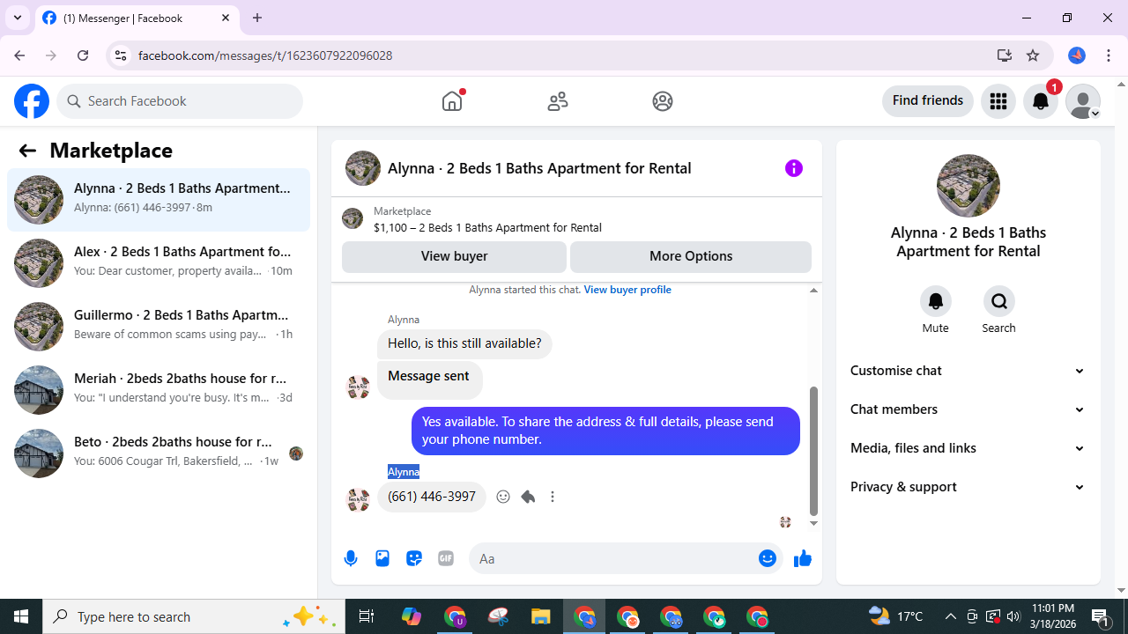Mute the conversation with the bell icon
1128x634 pixels.
pyautogui.click(x=936, y=301)
